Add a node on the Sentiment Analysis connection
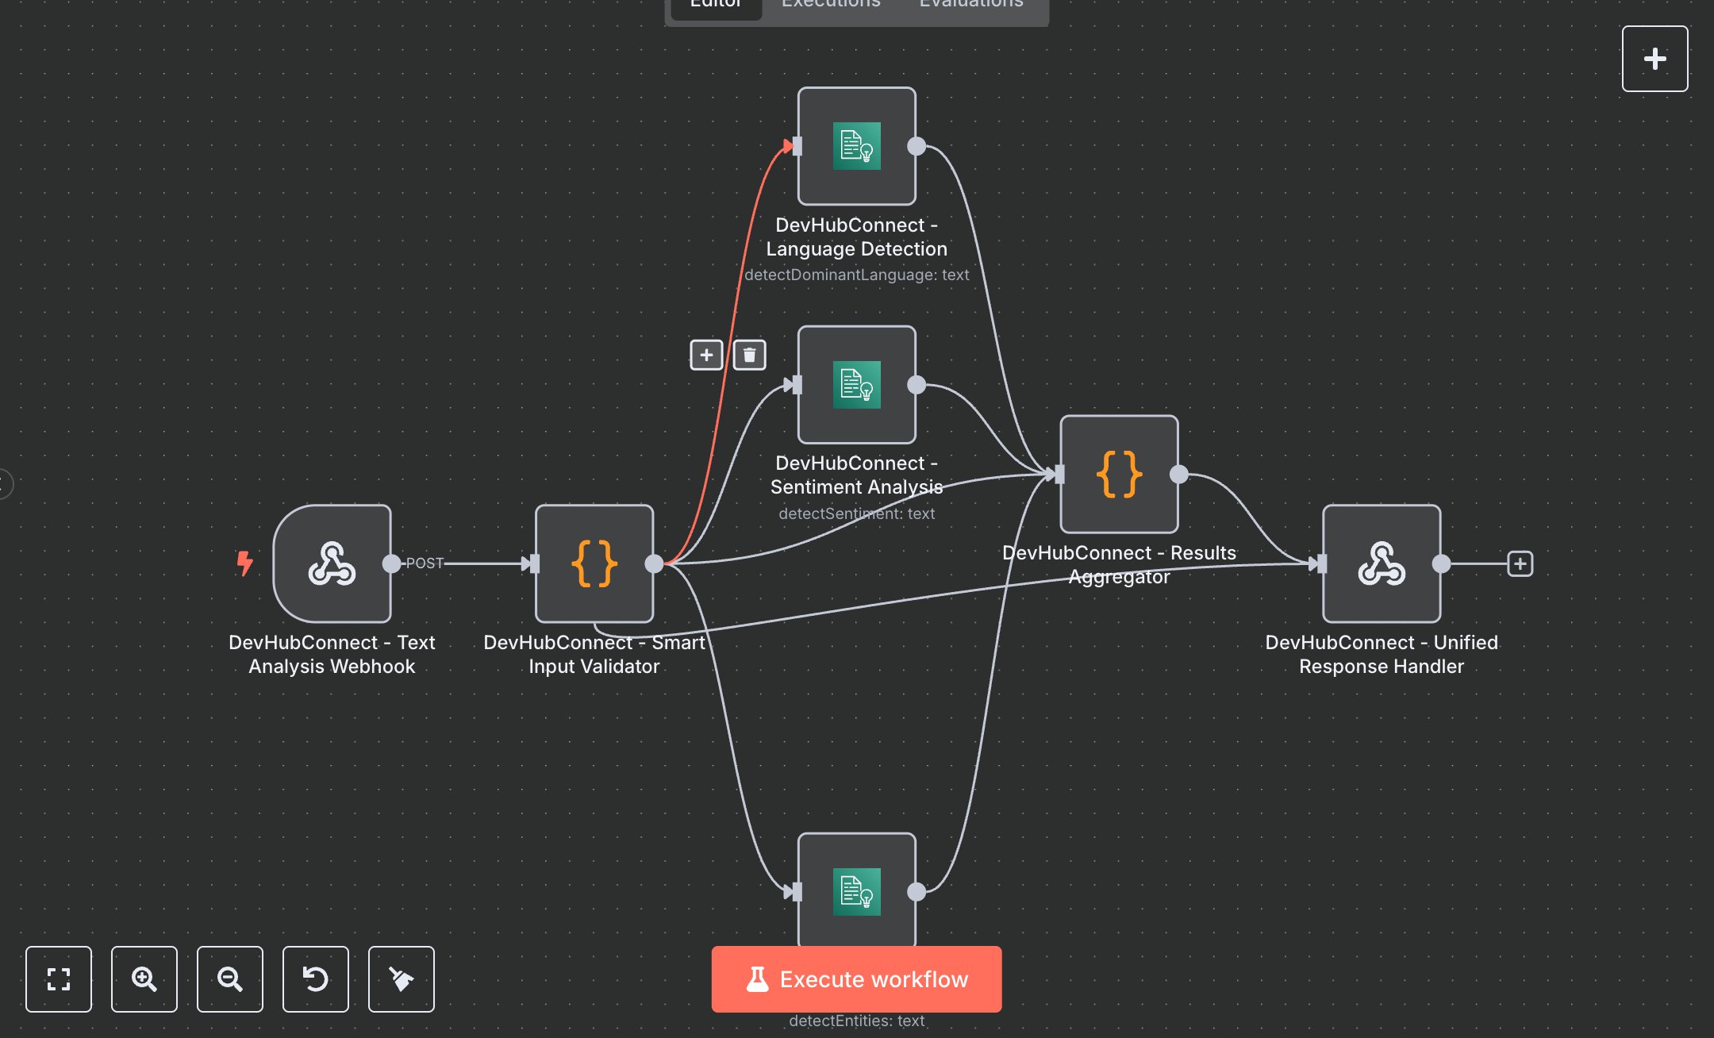Viewport: 1714px width, 1038px height. click(706, 355)
